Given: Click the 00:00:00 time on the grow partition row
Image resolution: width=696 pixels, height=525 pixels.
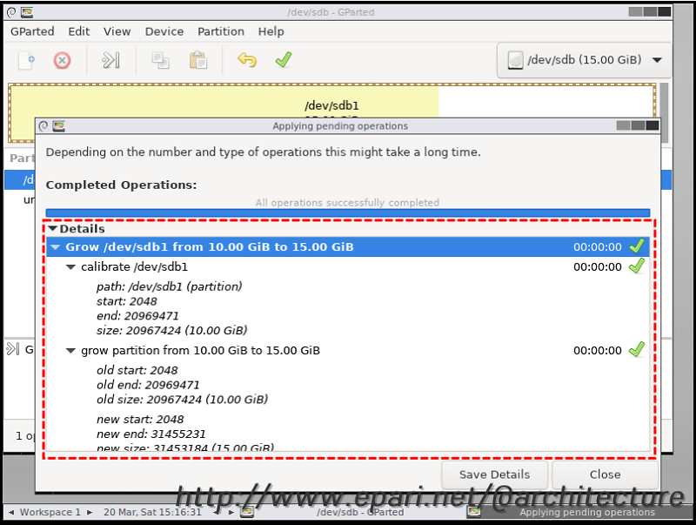Looking at the screenshot, I should point(598,351).
